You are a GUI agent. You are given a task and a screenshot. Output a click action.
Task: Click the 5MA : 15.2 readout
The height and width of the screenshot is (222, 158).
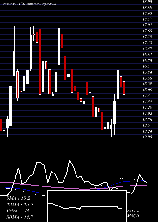[x=18, y=198]
